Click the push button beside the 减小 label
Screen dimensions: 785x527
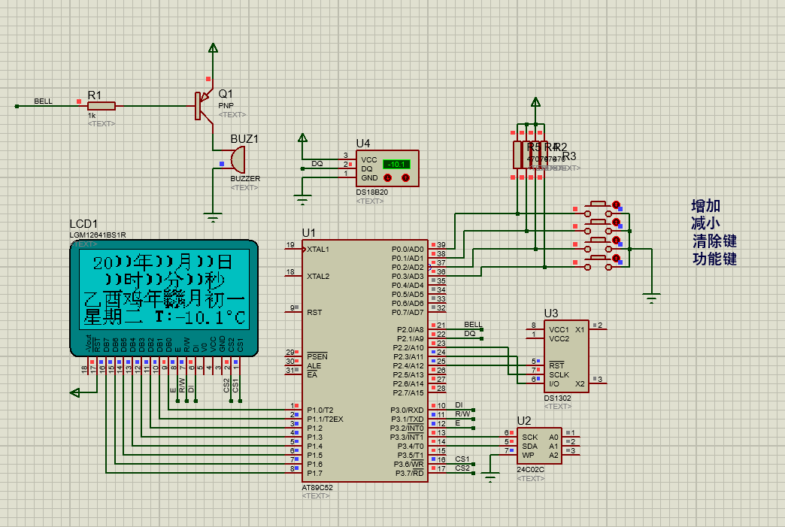tap(599, 226)
